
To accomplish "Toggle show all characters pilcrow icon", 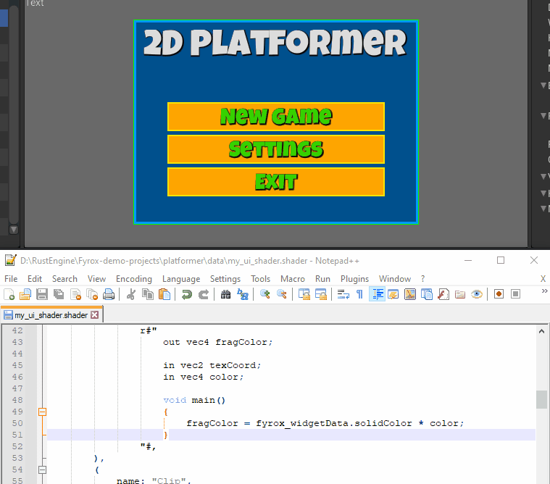I will pyautogui.click(x=359, y=294).
